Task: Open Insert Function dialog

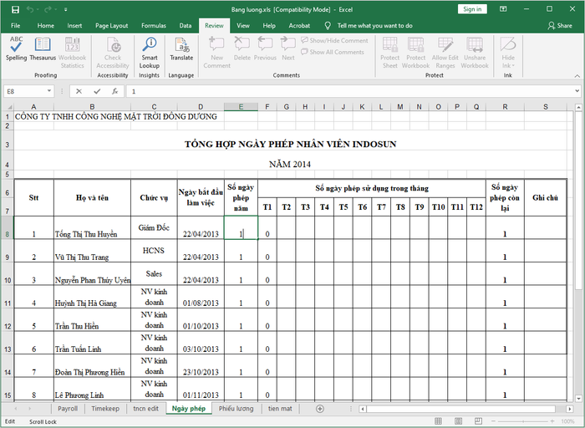Action: 115,91
